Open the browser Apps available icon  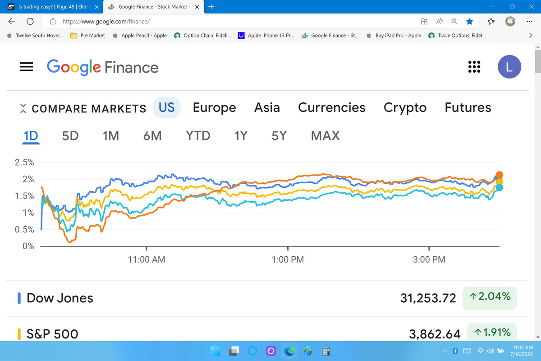[424, 21]
